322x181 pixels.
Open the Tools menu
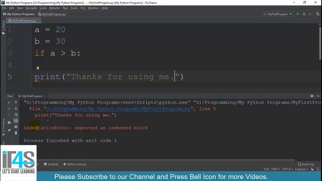[74, 8]
